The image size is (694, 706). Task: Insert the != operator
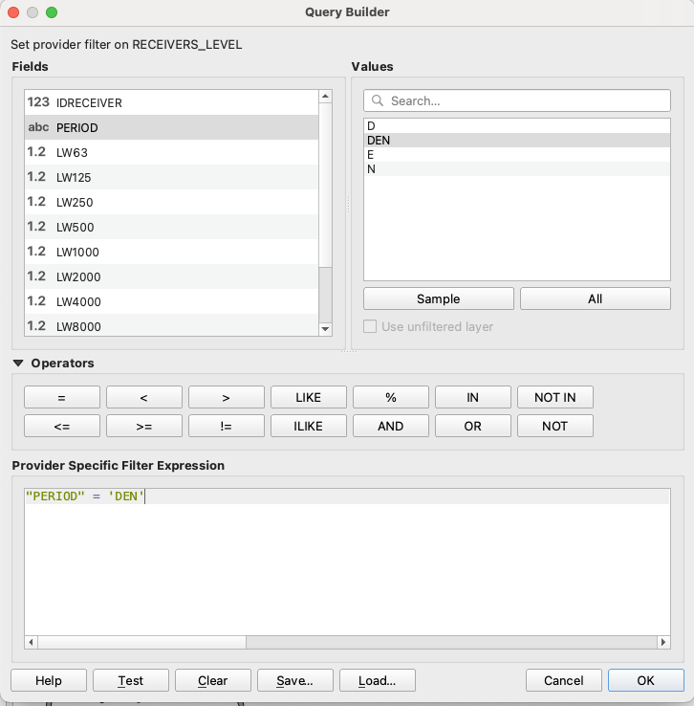tap(227, 426)
